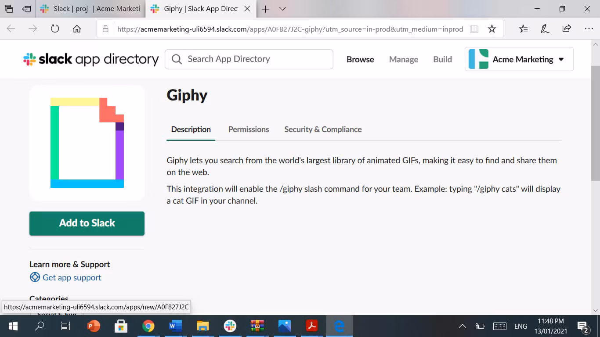
Task: Click the Slack App Directory logo
Action: click(91, 59)
